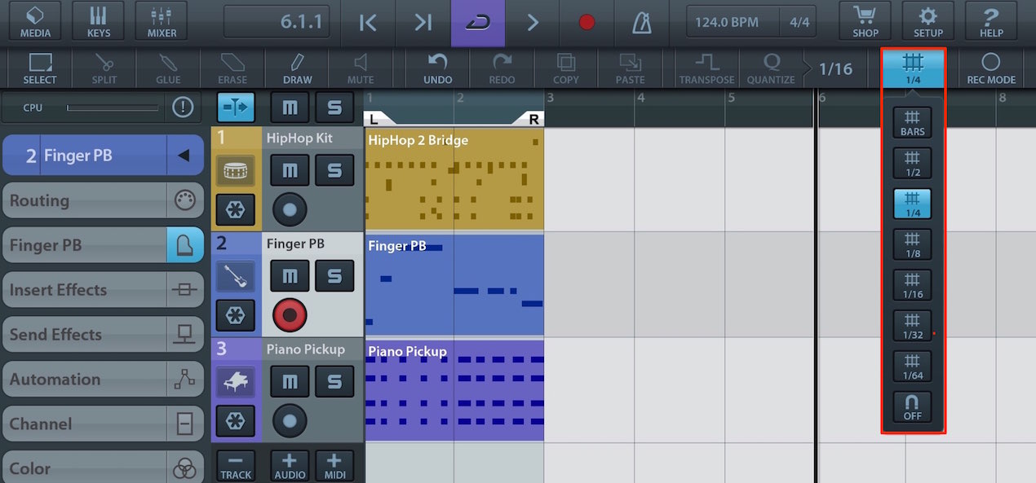The width and height of the screenshot is (1036, 483).
Task: Open the Shop
Action: coord(866,22)
